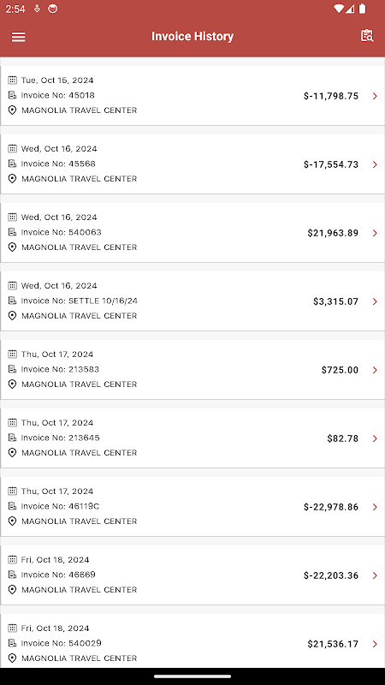Open the Invoice No: SETTLE 10/16/24 entry

[192, 301]
